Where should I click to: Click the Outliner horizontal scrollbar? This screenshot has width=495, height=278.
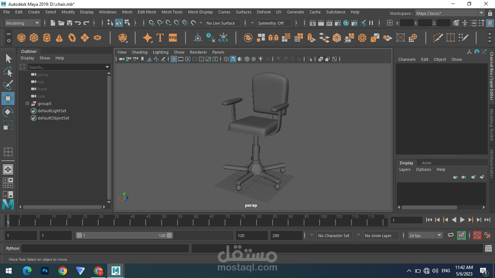coord(63,207)
